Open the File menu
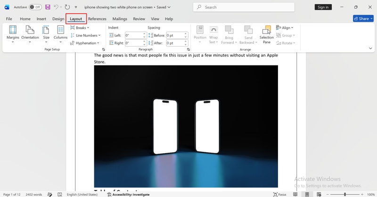This screenshot has width=377, height=197. 9,19
